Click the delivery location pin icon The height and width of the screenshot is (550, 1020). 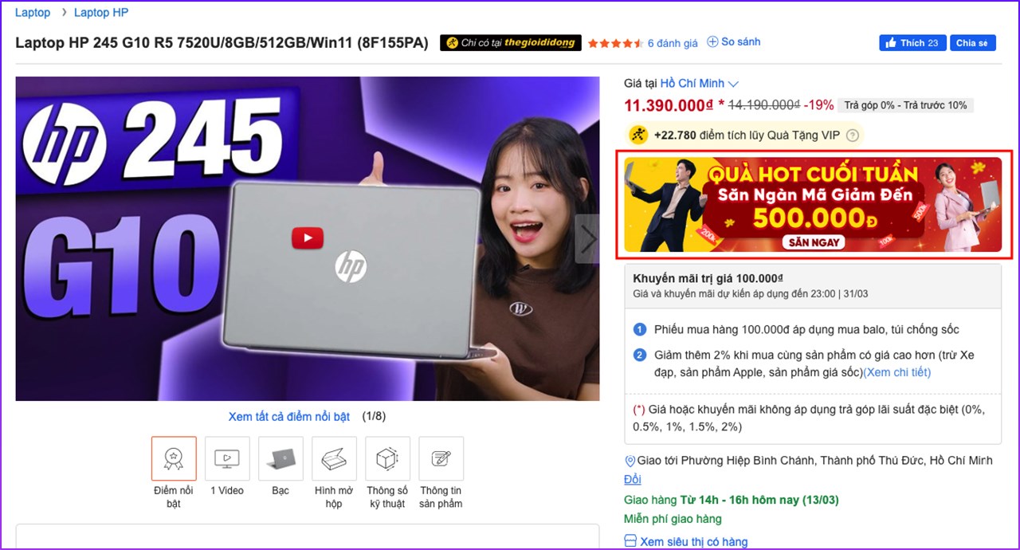tap(630, 461)
